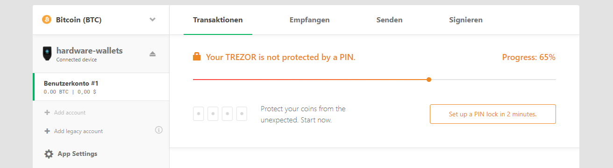The width and height of the screenshot is (613, 168).
Task: Click the Add account link
Action: pos(70,113)
